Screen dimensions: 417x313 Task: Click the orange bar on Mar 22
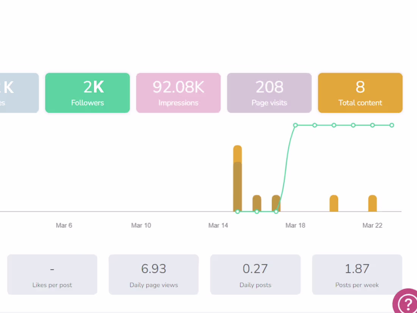click(372, 203)
